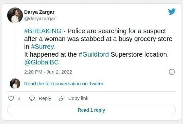Image resolution: width=183 pixels, height=124 pixels.
Task: Click the Twitter bird logo
Action: [172, 11]
